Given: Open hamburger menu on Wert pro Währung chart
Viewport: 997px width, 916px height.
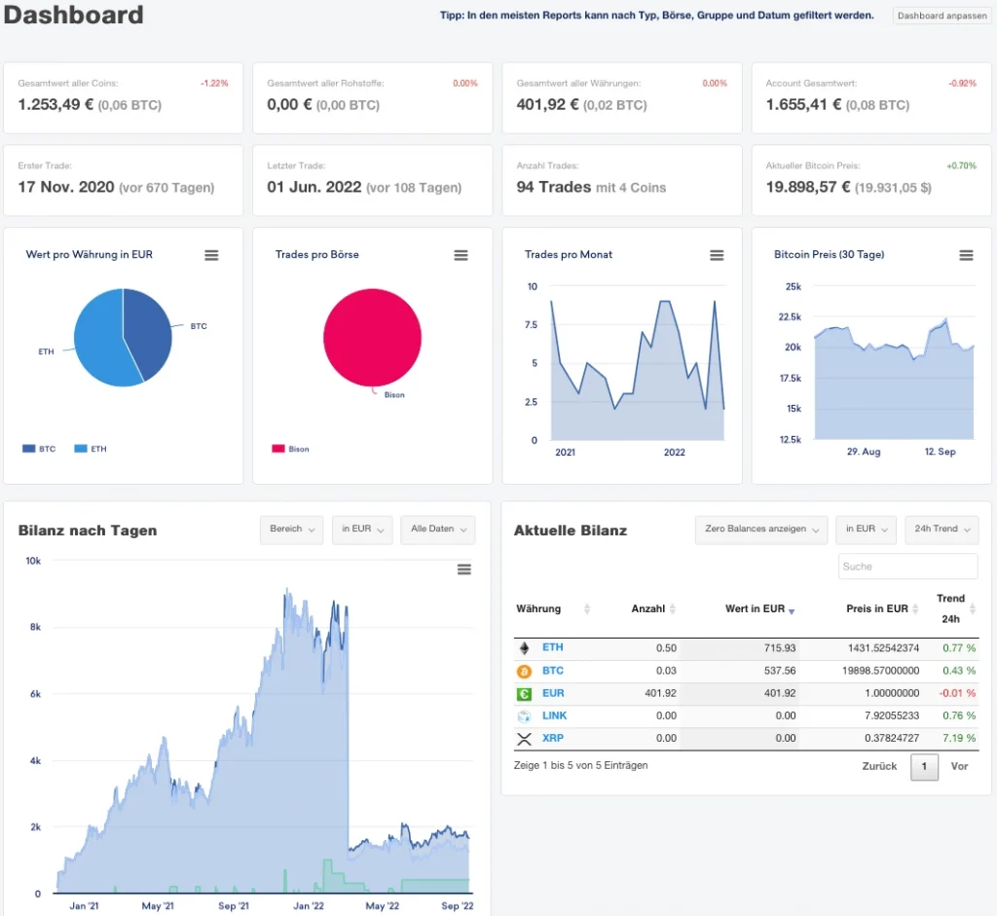Looking at the screenshot, I should tap(211, 255).
